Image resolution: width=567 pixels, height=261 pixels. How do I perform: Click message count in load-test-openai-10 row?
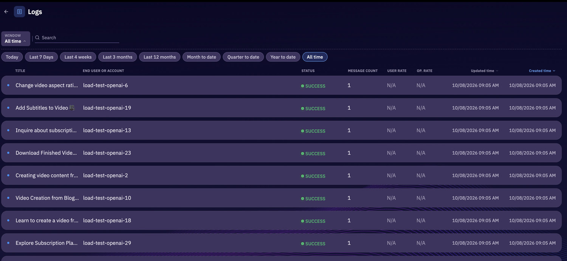[x=349, y=198]
